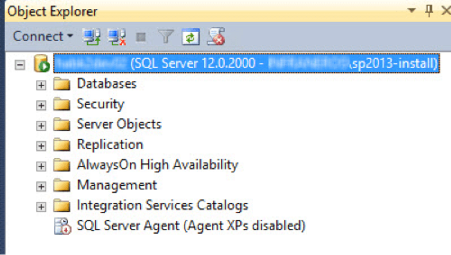Select the AlwaysOn High Availability label
Viewport: 451px width, 255px height.
(x=157, y=165)
